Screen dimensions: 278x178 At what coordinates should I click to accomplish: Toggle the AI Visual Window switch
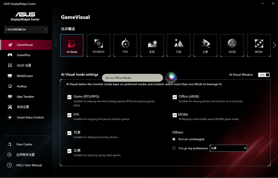coord(264,75)
